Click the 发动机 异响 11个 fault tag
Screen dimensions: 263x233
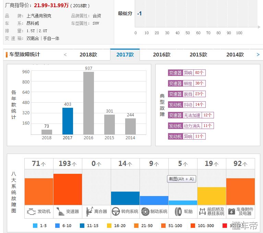[187, 137]
